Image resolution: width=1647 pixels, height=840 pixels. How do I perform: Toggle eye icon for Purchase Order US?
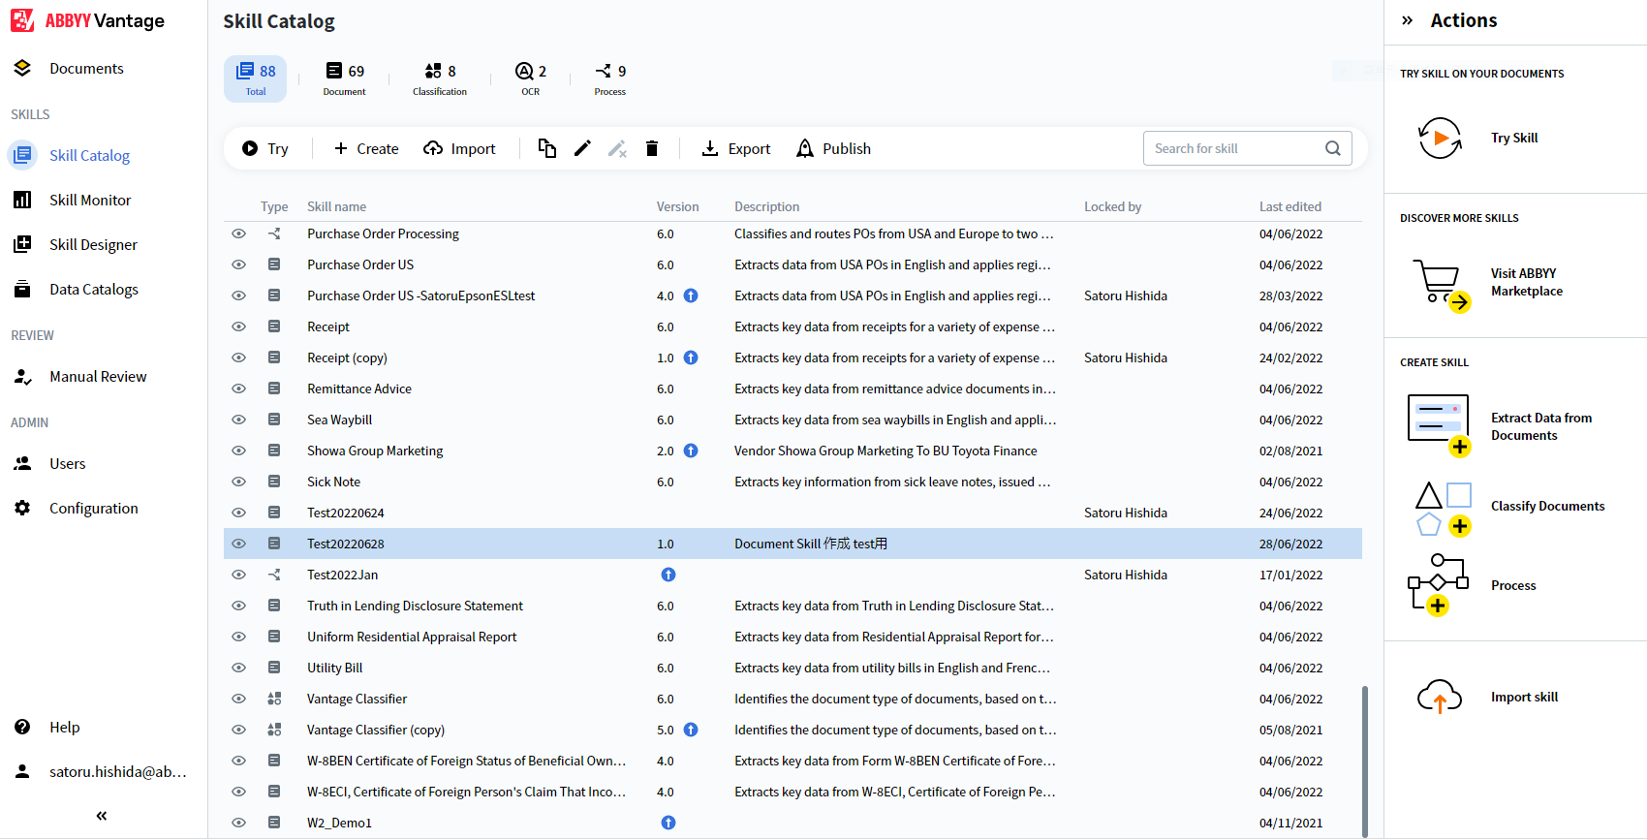[x=238, y=264]
